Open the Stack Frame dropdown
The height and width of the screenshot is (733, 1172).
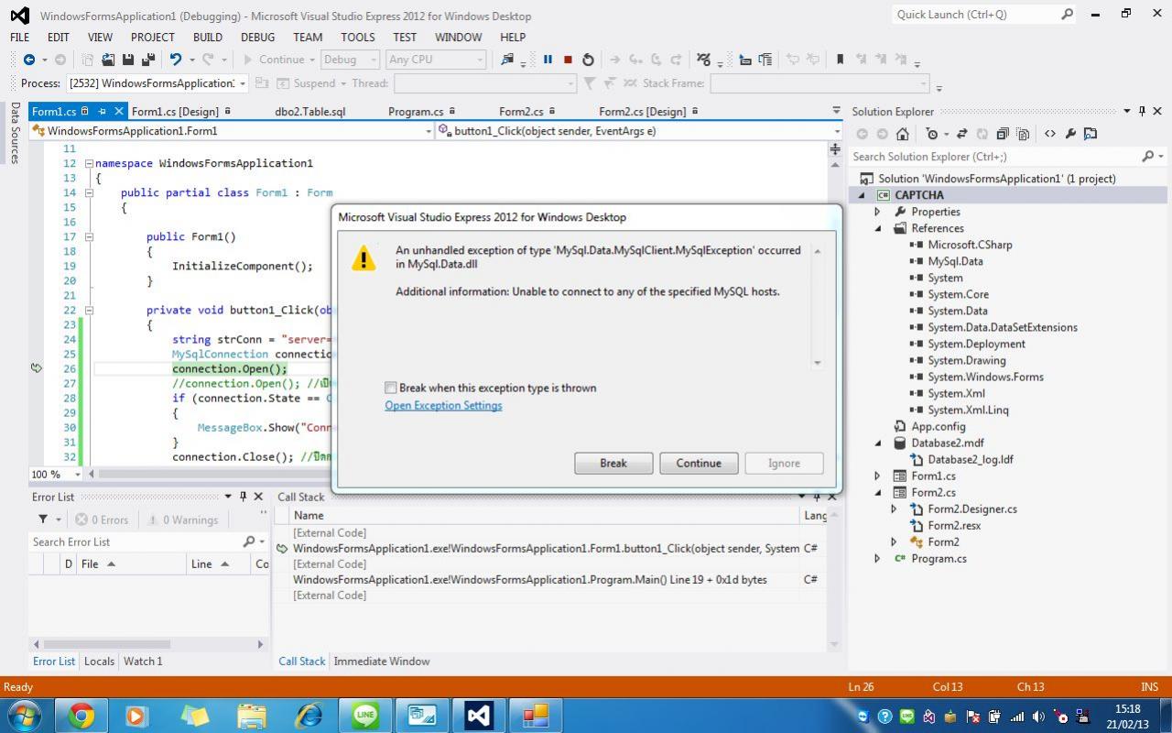click(923, 83)
